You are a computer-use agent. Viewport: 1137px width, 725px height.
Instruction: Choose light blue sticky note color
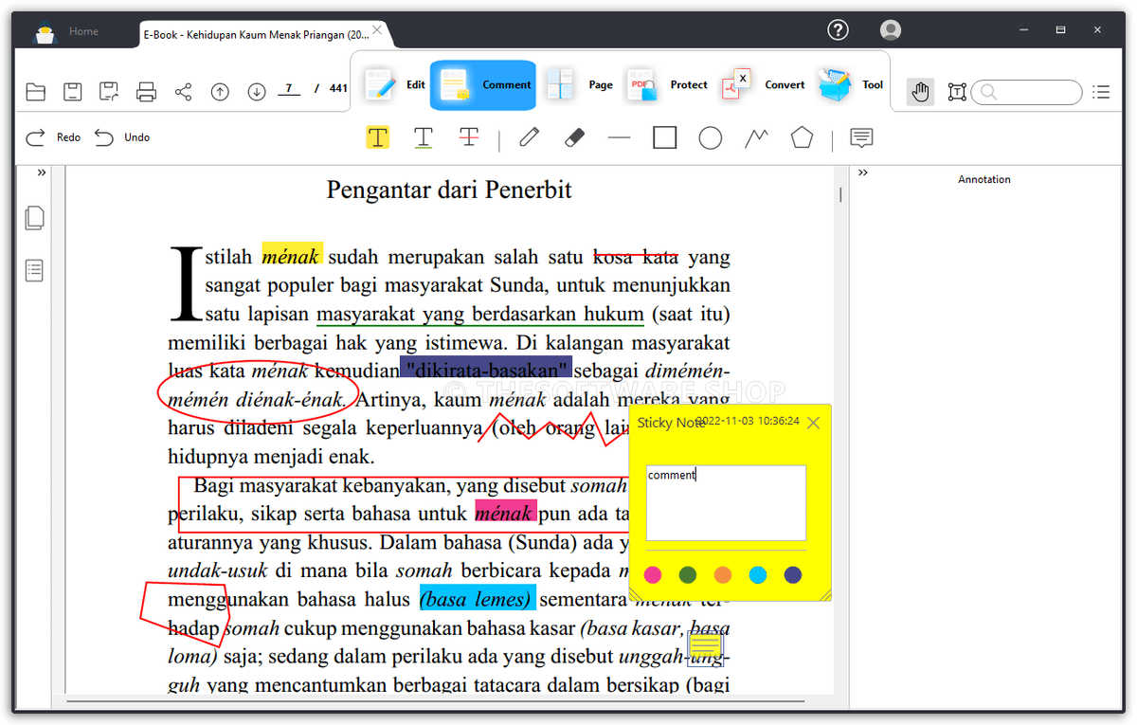(x=758, y=574)
